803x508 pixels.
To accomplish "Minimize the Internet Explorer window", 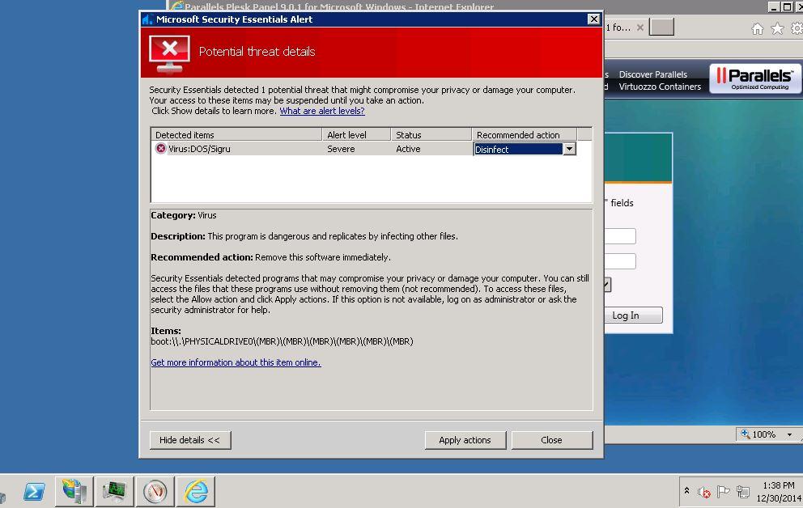I will point(773,6).
